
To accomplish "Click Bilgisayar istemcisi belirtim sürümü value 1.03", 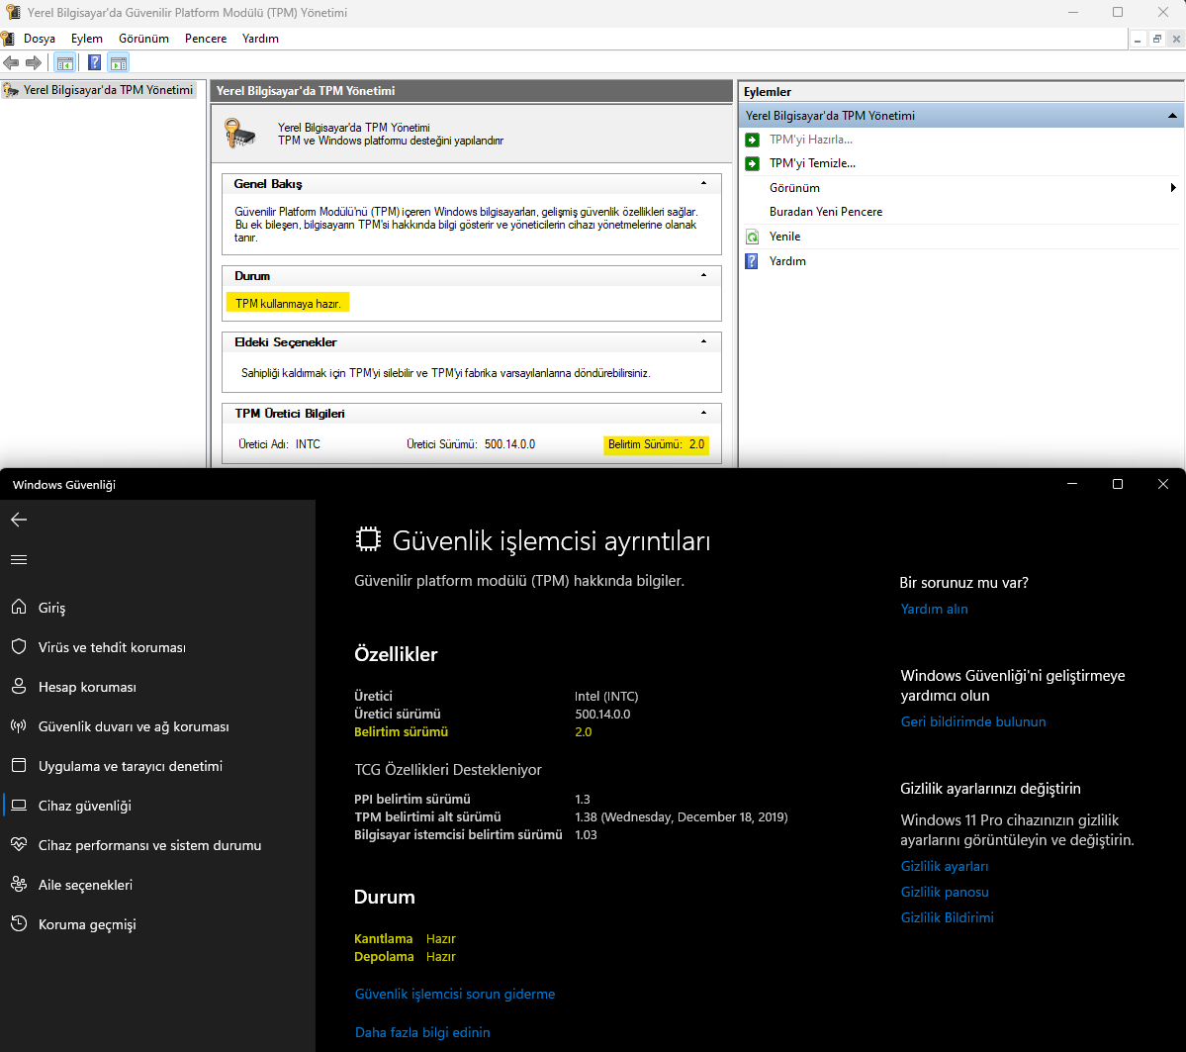I will click(x=587, y=835).
